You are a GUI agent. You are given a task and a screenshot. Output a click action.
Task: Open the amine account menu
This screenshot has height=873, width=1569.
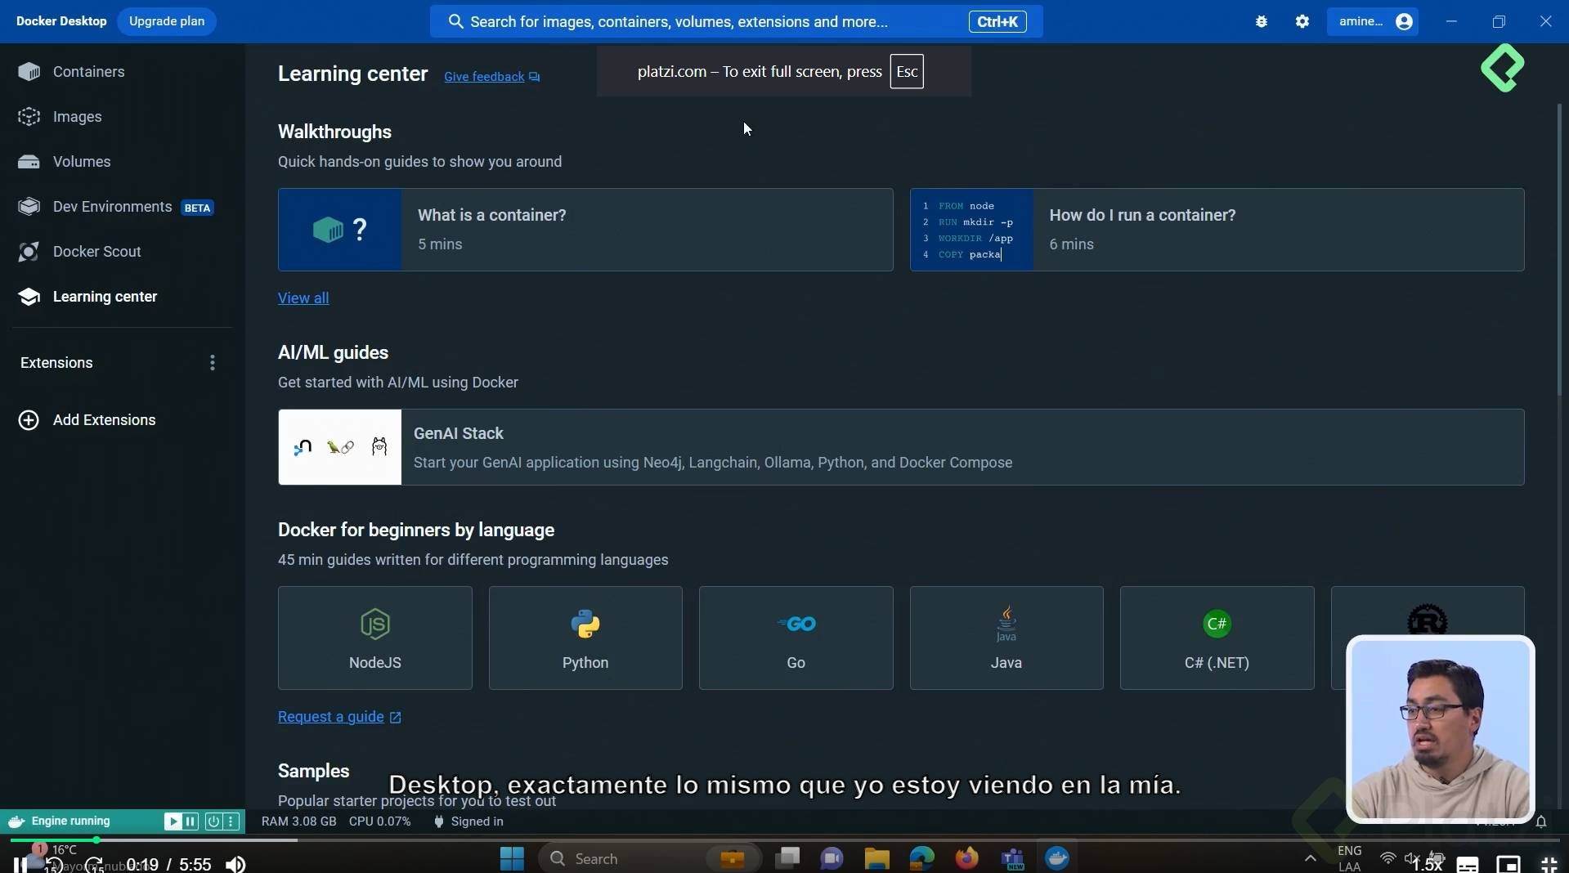tap(1374, 22)
